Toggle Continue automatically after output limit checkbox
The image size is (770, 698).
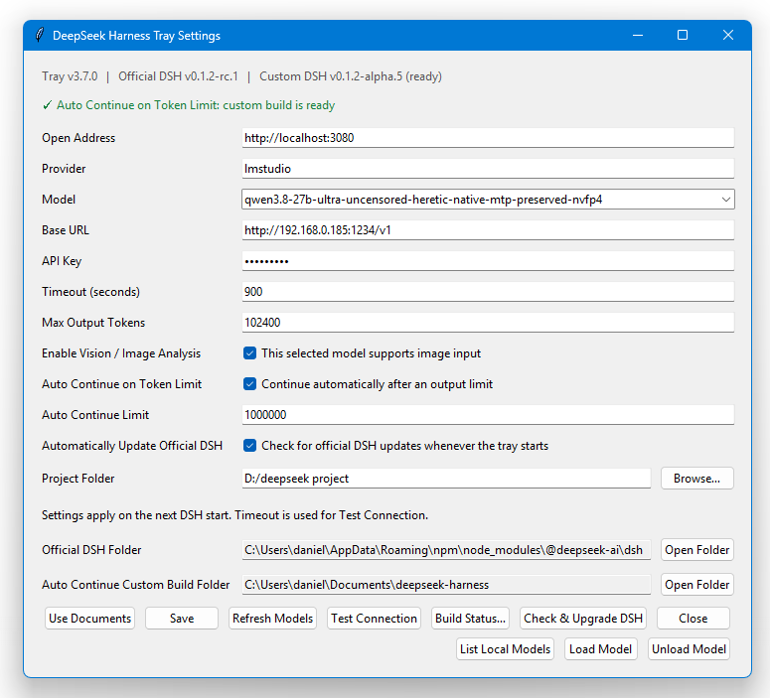(249, 384)
